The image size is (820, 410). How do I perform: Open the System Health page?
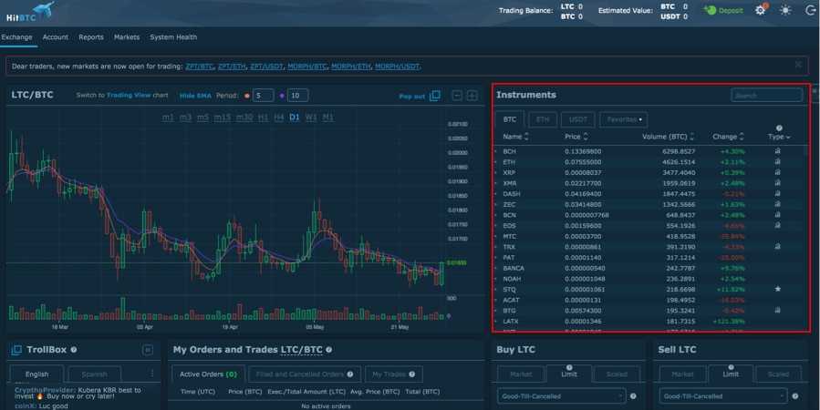pyautogui.click(x=173, y=37)
